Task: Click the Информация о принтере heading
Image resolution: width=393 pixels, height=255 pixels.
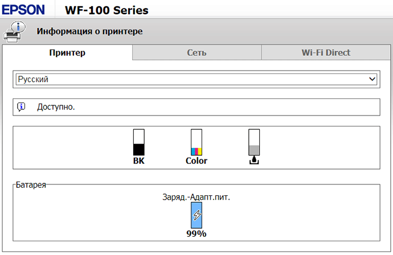Action: tap(90, 31)
